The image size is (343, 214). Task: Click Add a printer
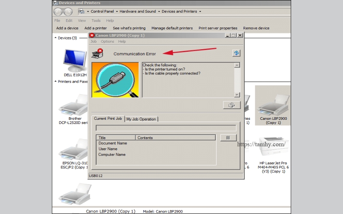pos(96,28)
